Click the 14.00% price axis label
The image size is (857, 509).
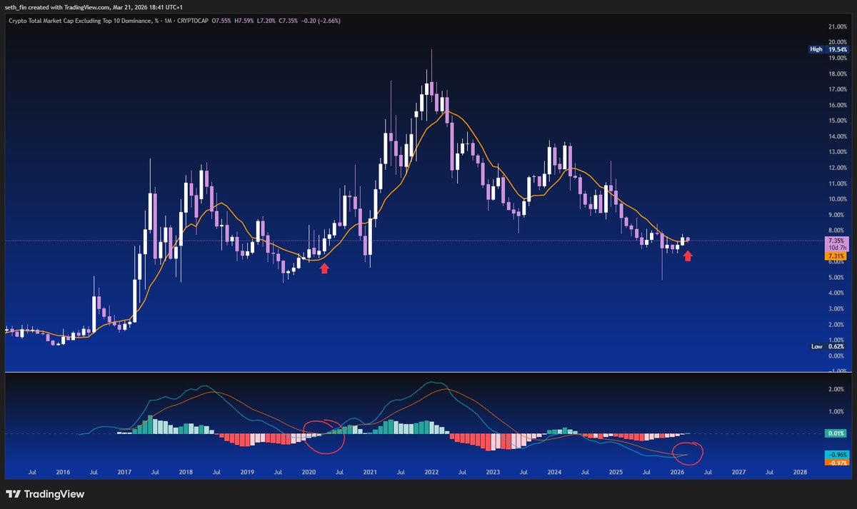836,137
